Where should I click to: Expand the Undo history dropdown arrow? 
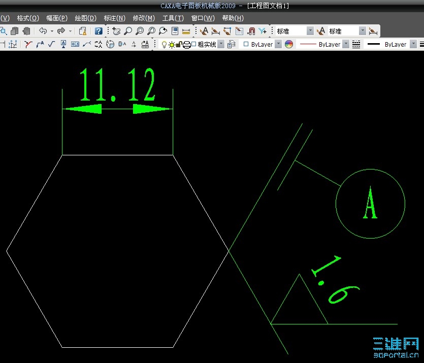coord(52,31)
